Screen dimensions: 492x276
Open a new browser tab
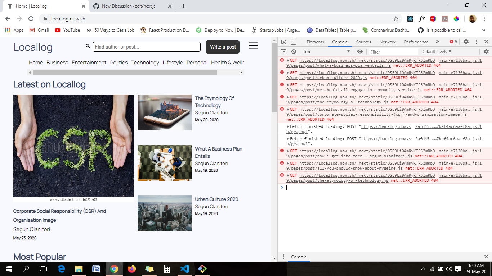(x=183, y=6)
